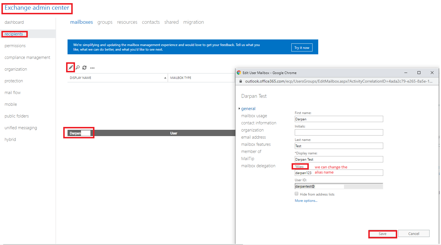
Task: Expand the general section arrow
Action: (239, 109)
